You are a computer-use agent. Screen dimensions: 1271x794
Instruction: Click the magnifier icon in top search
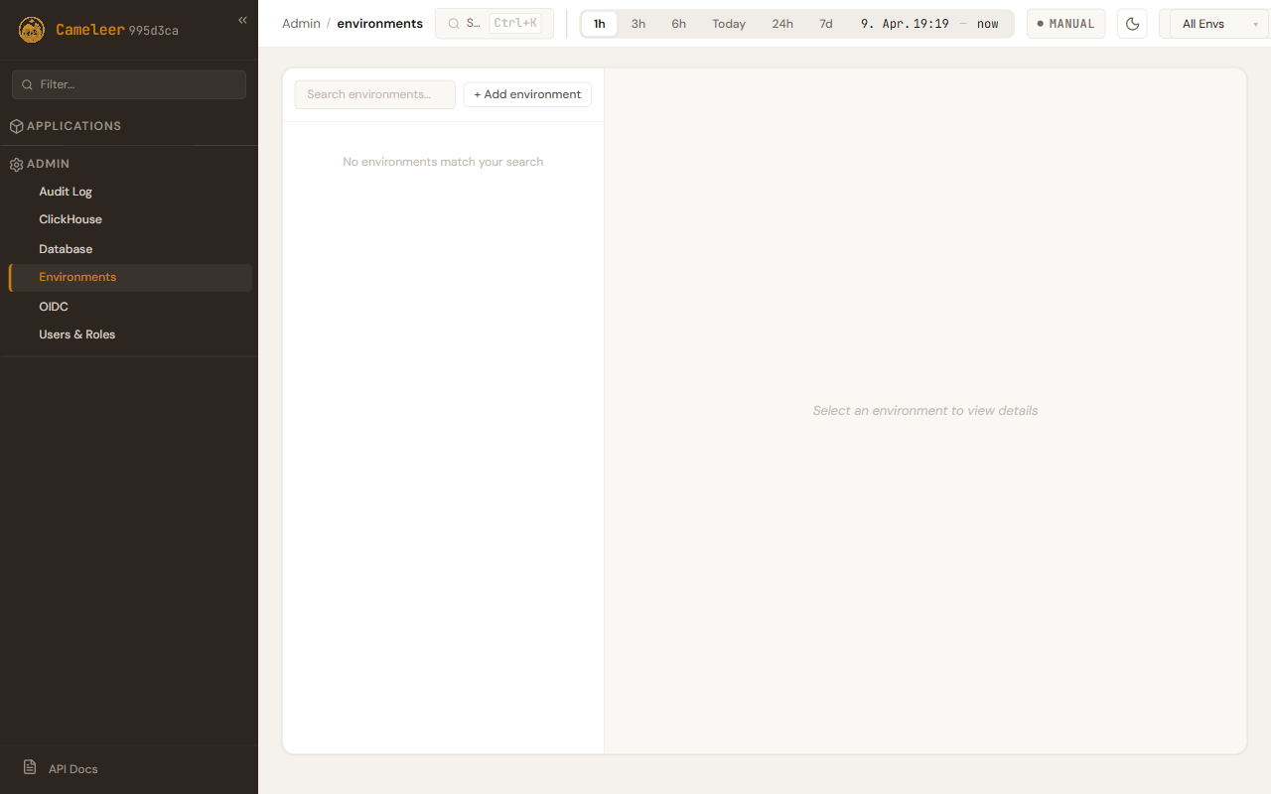tap(454, 24)
